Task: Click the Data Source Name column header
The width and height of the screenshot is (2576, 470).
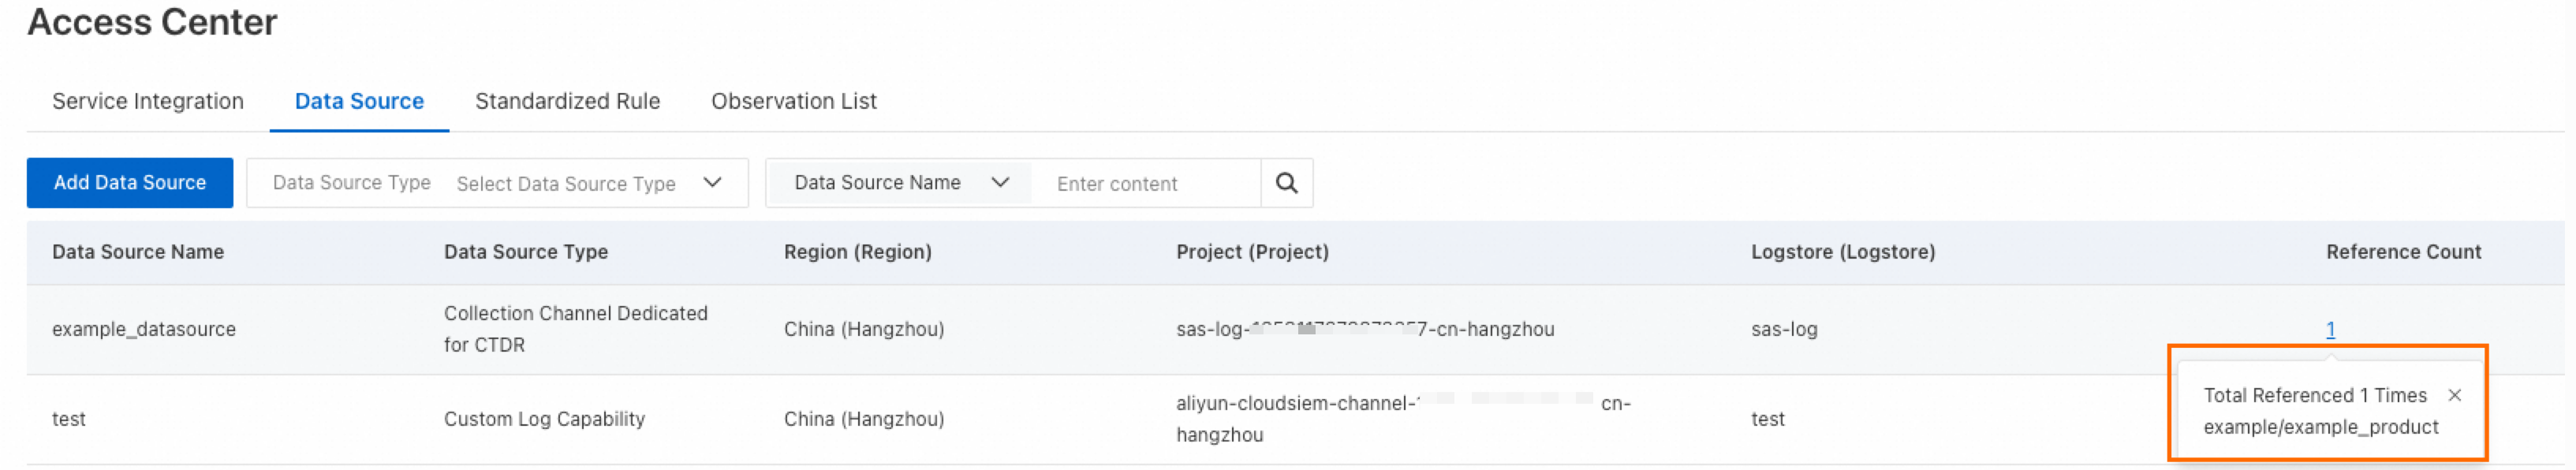Action: [x=138, y=252]
